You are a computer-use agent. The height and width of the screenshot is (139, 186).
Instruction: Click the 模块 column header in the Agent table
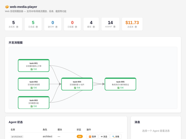60,130
